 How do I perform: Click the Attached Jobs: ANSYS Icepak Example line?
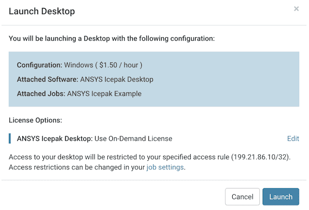tap(79, 94)
